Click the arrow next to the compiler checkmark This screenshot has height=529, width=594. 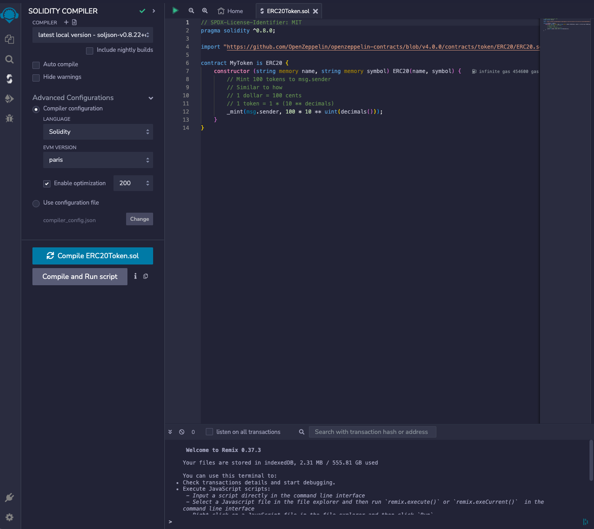click(154, 11)
